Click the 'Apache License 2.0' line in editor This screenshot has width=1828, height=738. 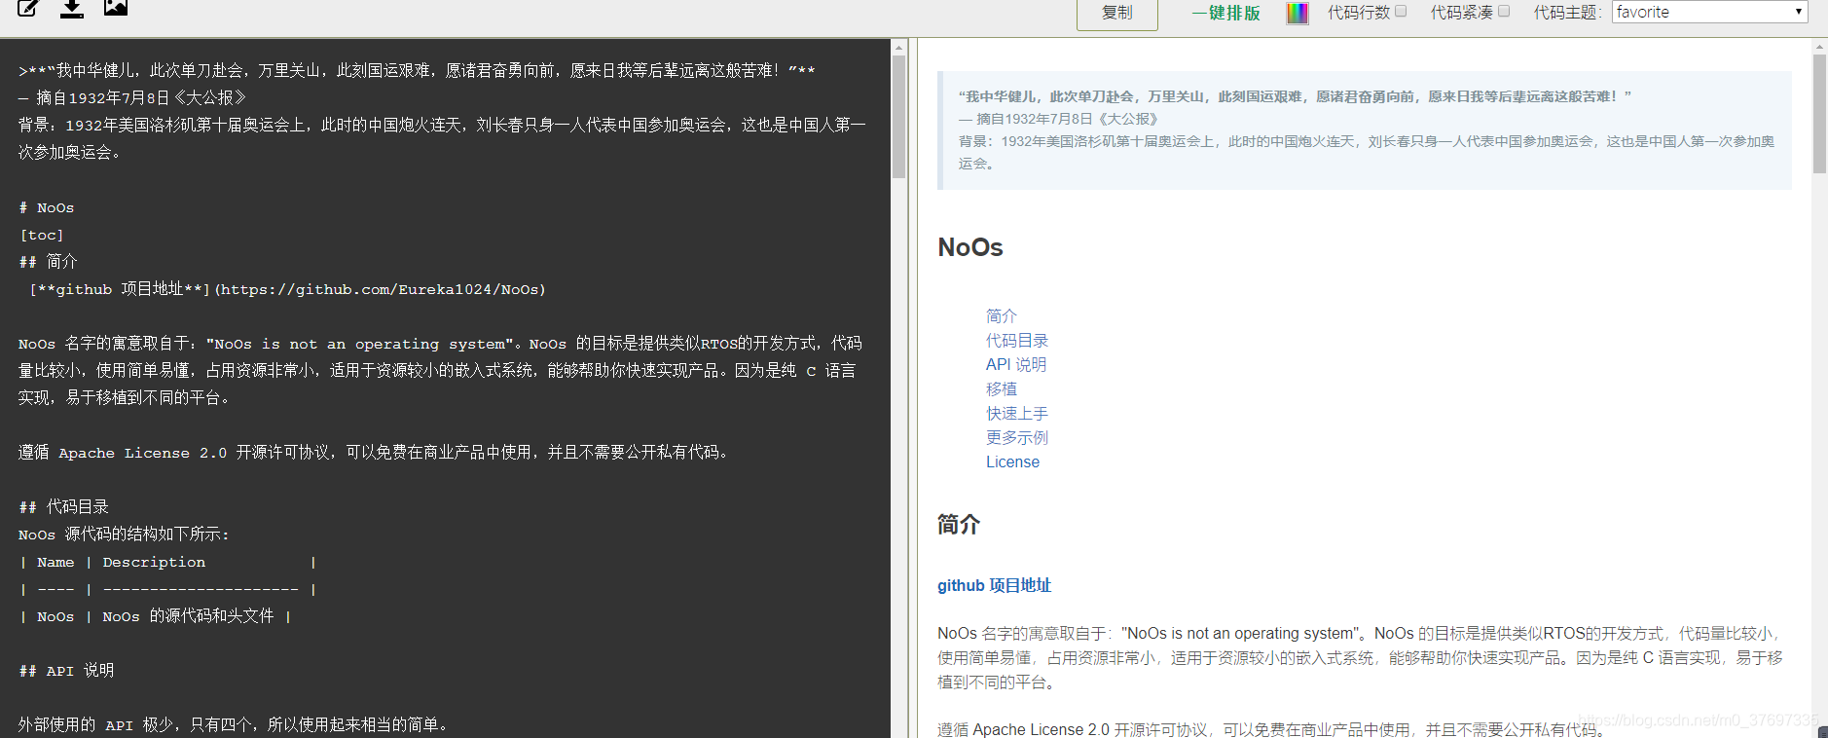coord(375,453)
